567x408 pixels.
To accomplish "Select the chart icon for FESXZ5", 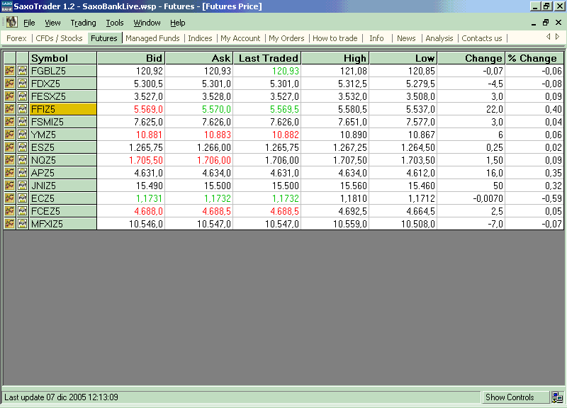I will 10,96.
